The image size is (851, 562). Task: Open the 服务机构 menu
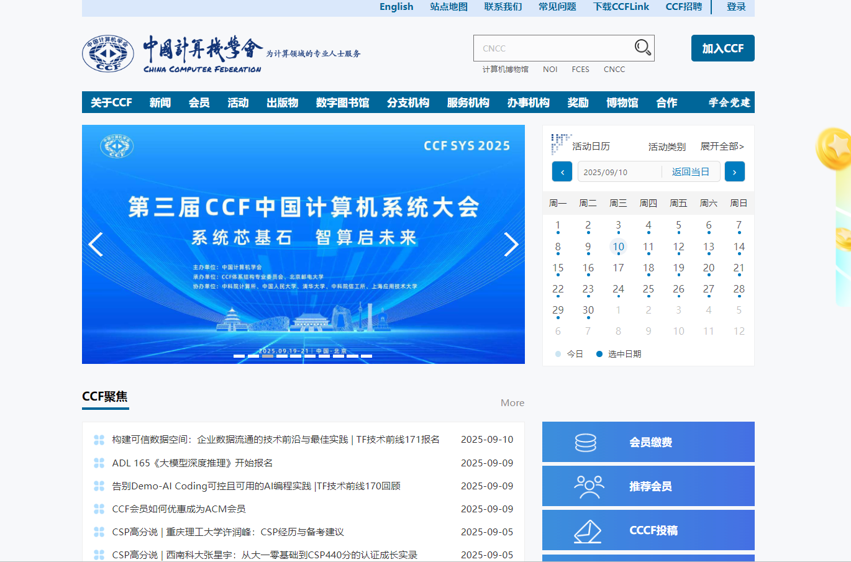pyautogui.click(x=468, y=102)
